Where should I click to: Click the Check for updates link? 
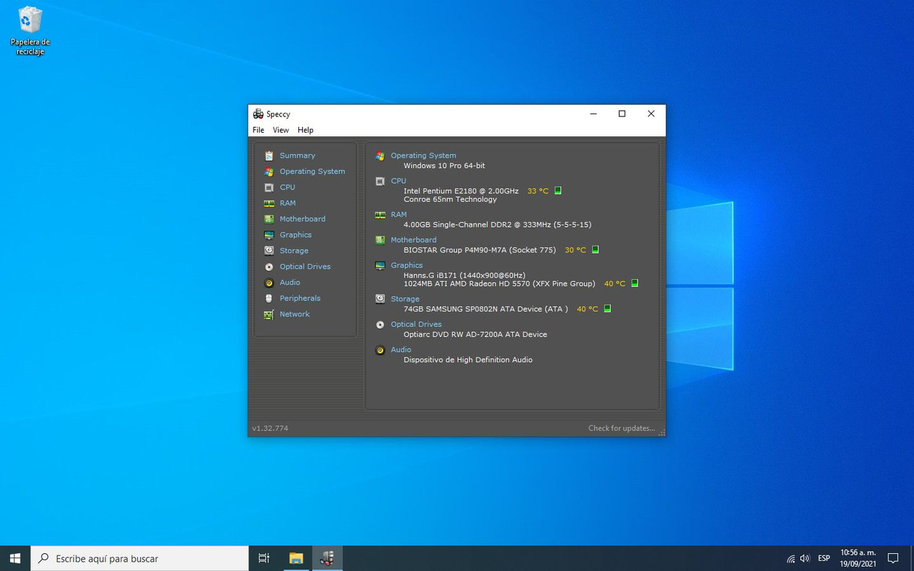pyautogui.click(x=621, y=428)
